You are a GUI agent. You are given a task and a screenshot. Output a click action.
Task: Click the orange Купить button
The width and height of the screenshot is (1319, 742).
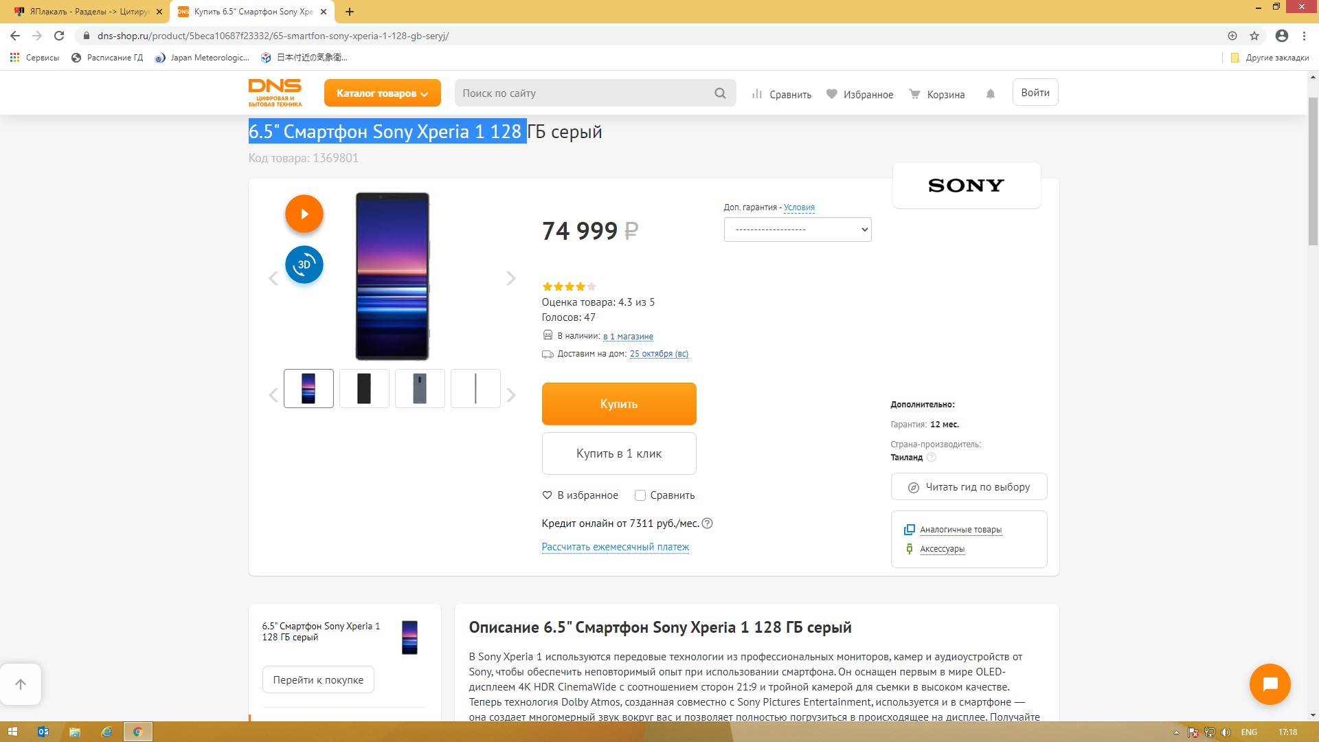pos(619,404)
